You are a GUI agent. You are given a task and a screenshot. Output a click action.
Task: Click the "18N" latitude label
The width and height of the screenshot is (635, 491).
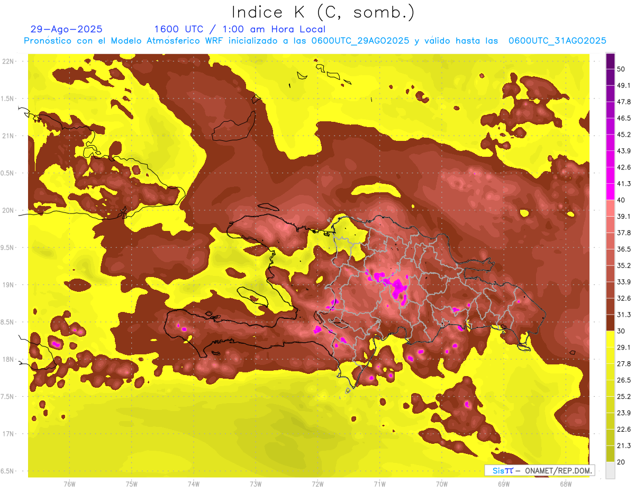pyautogui.click(x=8, y=359)
